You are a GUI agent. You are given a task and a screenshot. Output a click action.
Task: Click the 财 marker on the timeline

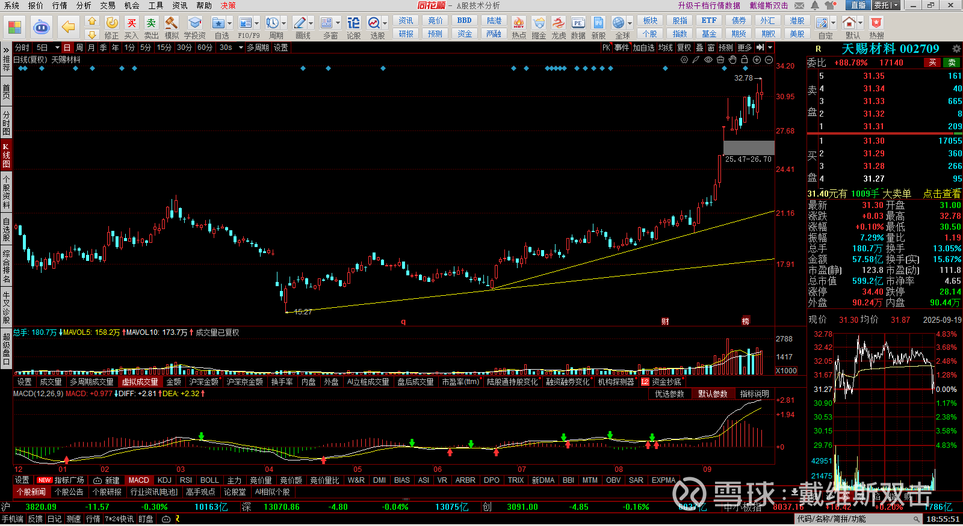[x=665, y=322]
